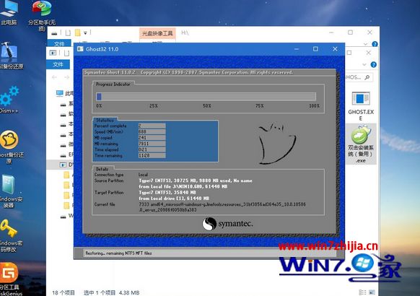Viewport: 420px width, 296px height.
Task: Click the Speed (MB/min) value 688
Action: coord(152,131)
